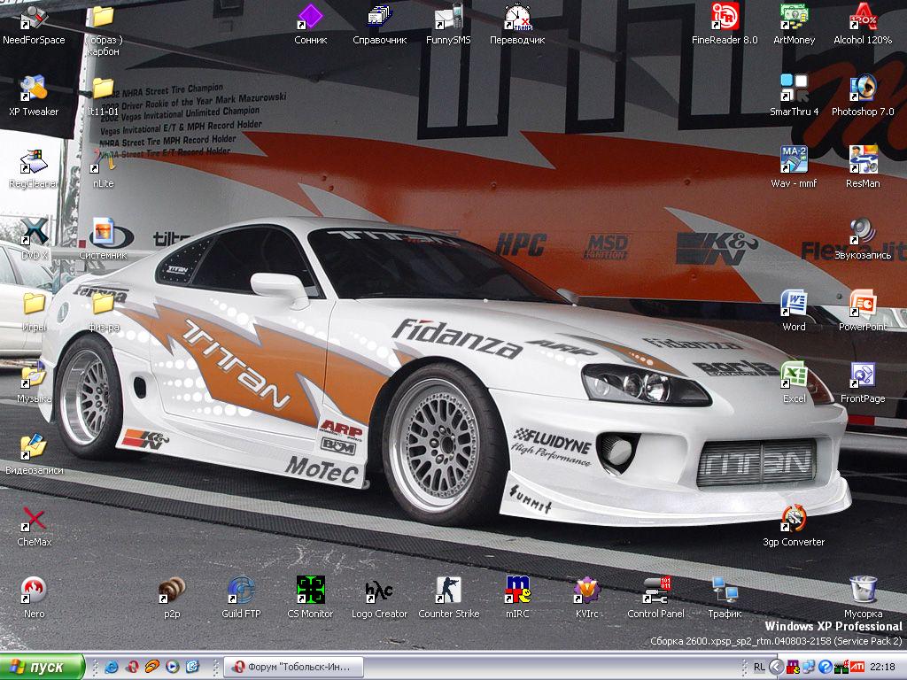
Task: Open the Музыка folder shortcut
Action: coord(34,383)
